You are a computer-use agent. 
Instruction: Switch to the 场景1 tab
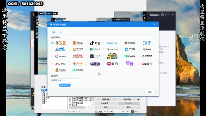click(54, 32)
